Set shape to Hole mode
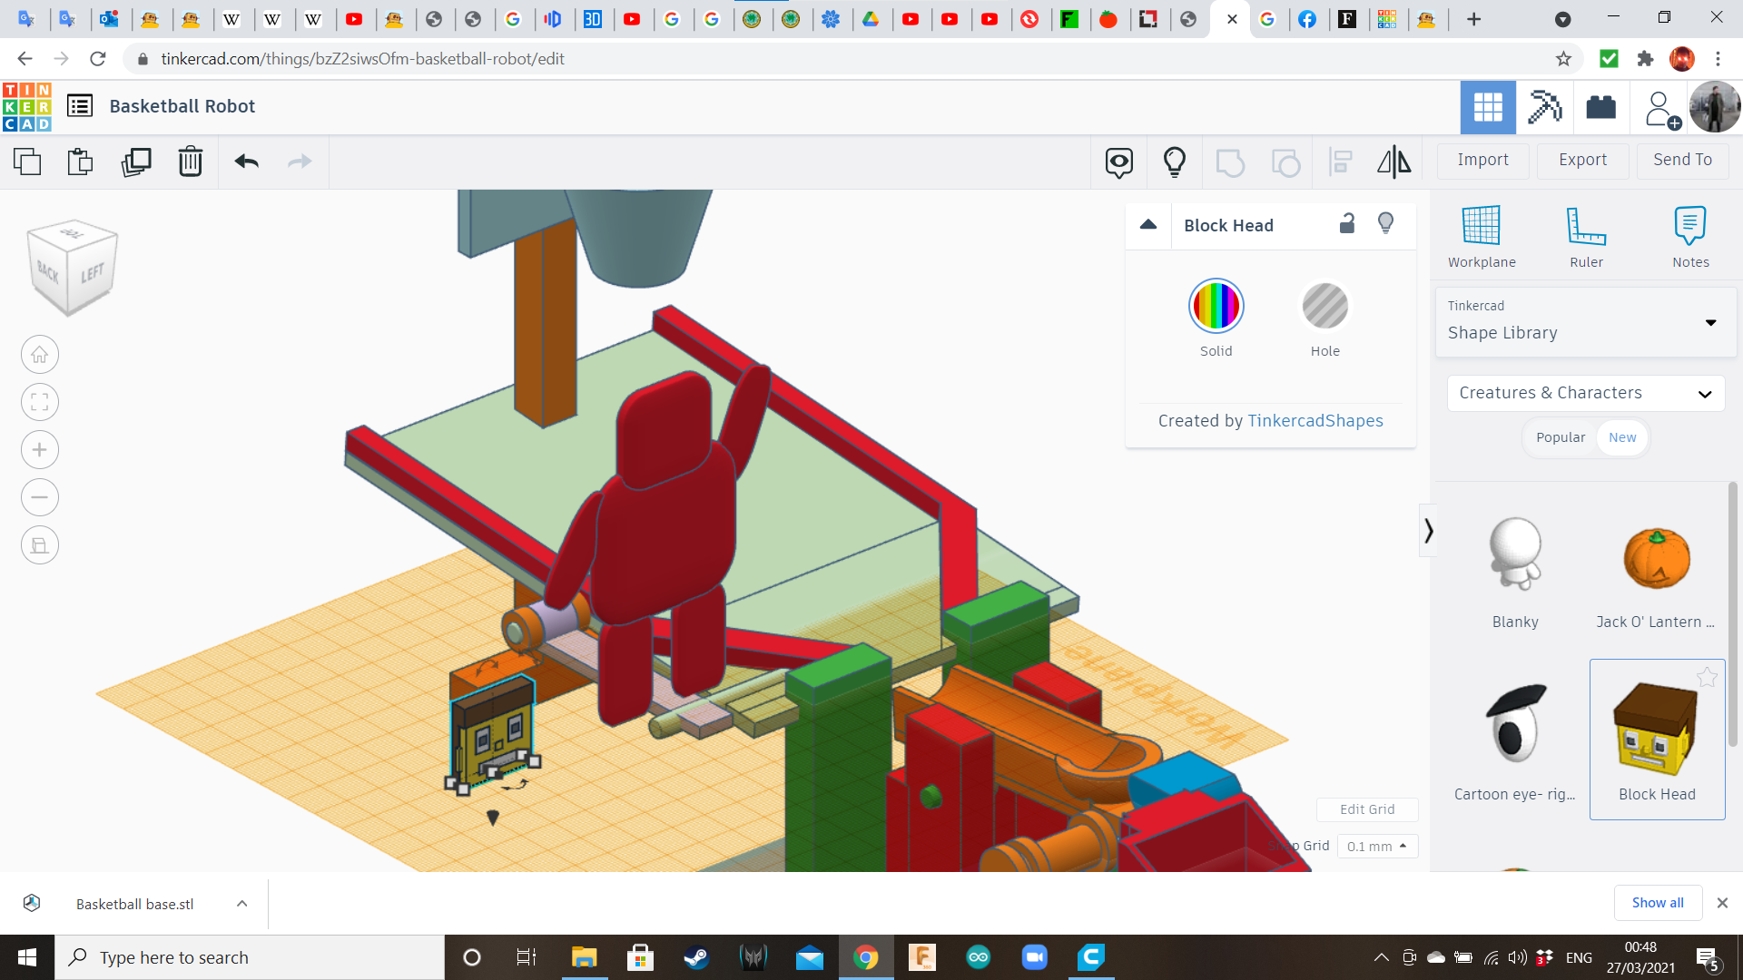1743x980 pixels. pyautogui.click(x=1324, y=307)
